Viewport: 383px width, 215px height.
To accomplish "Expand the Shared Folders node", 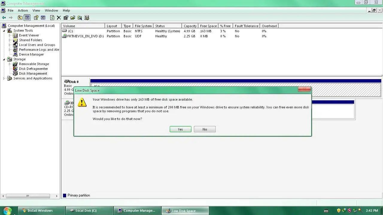I will coord(10,40).
